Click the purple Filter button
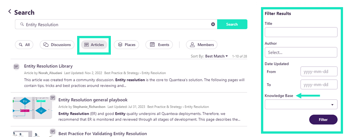 tap(323, 119)
